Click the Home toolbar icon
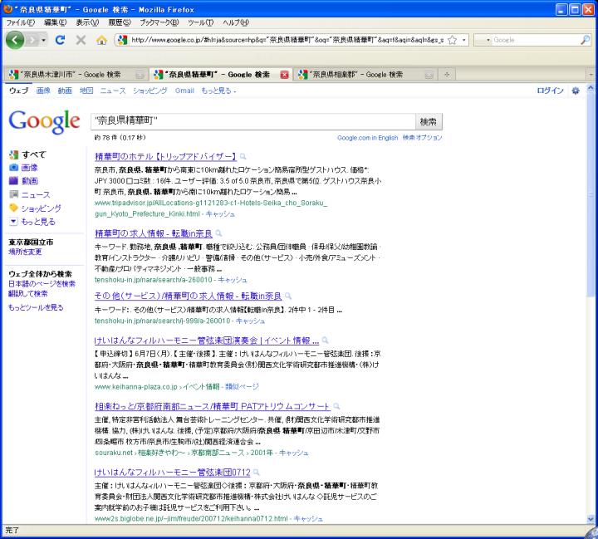The height and width of the screenshot is (539, 598). coord(102,40)
